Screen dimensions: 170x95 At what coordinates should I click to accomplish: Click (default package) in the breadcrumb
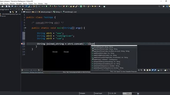click(x=46, y=12)
